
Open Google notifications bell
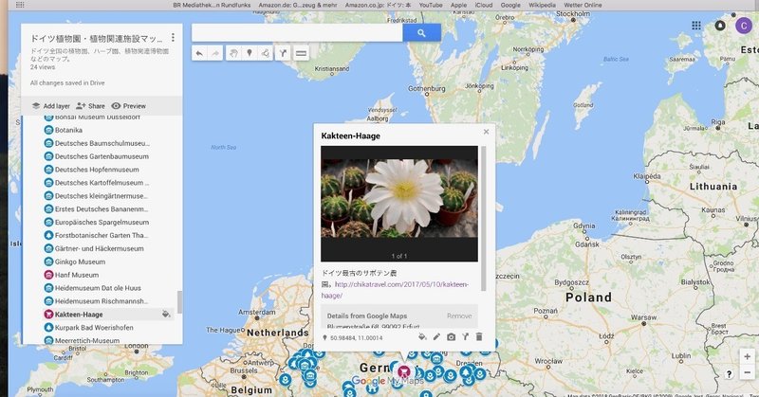pos(720,26)
